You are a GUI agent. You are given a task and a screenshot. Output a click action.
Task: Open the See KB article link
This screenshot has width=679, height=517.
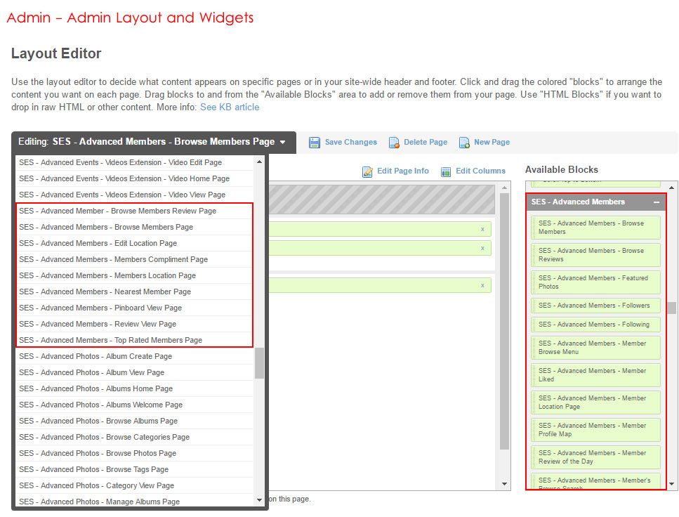pyautogui.click(x=230, y=107)
